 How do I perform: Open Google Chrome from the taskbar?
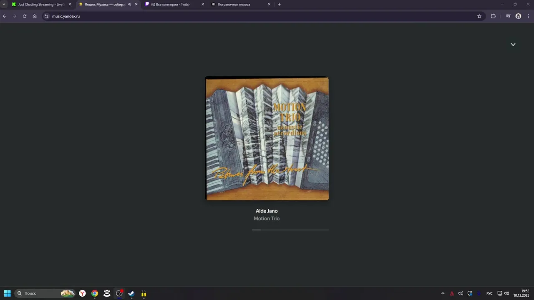tap(95, 293)
